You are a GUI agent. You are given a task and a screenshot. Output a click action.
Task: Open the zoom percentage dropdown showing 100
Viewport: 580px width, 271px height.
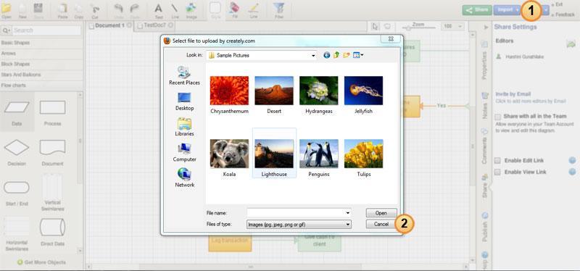[x=460, y=26]
